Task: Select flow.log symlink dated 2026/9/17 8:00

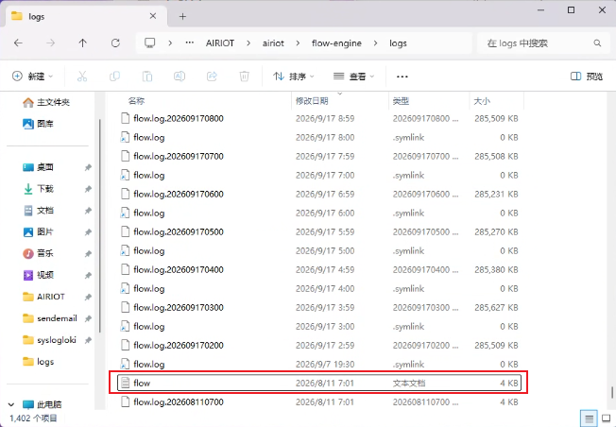Action: pyautogui.click(x=319, y=138)
